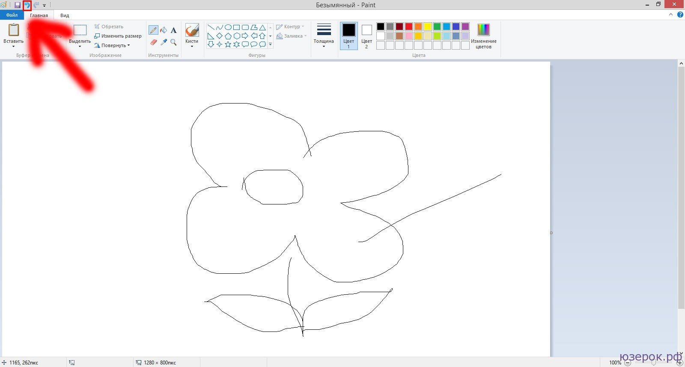The height and width of the screenshot is (367, 685).
Task: Click the zoom out minus button
Action: (628, 363)
